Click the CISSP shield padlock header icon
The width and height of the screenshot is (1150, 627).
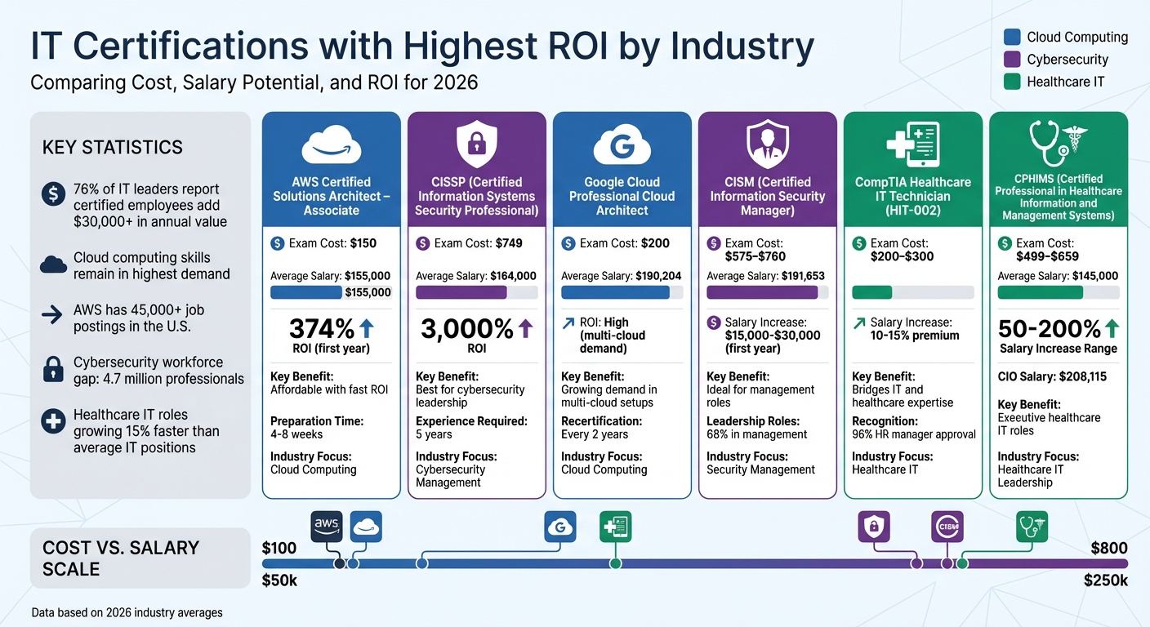pyautogui.click(x=476, y=145)
